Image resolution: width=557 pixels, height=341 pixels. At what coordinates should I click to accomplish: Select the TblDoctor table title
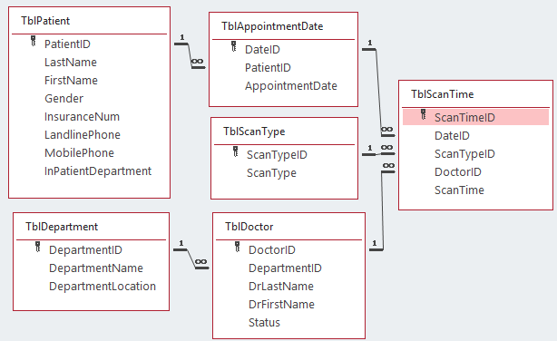tap(249, 227)
